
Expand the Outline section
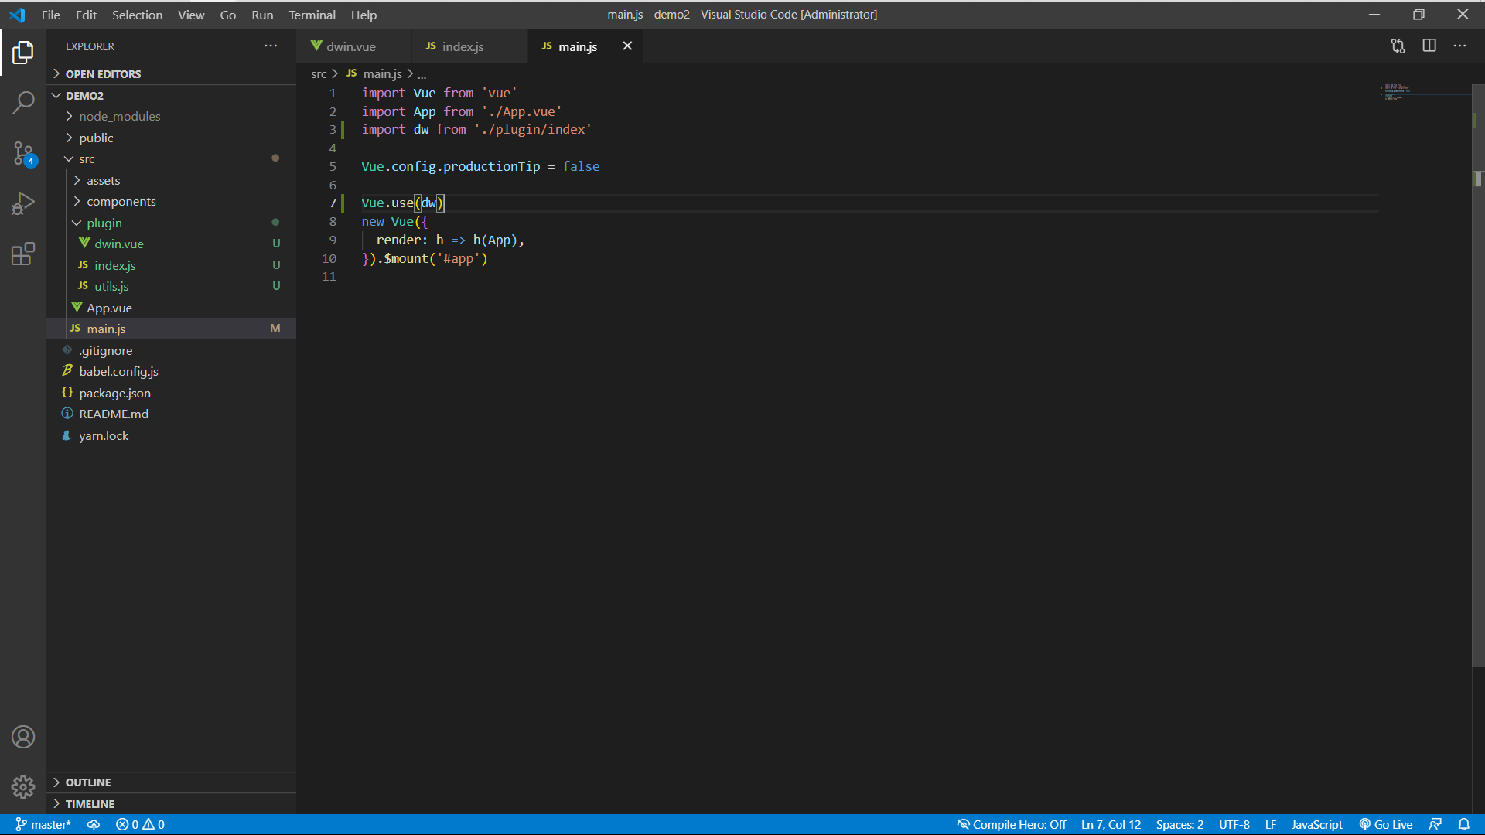tap(171, 782)
